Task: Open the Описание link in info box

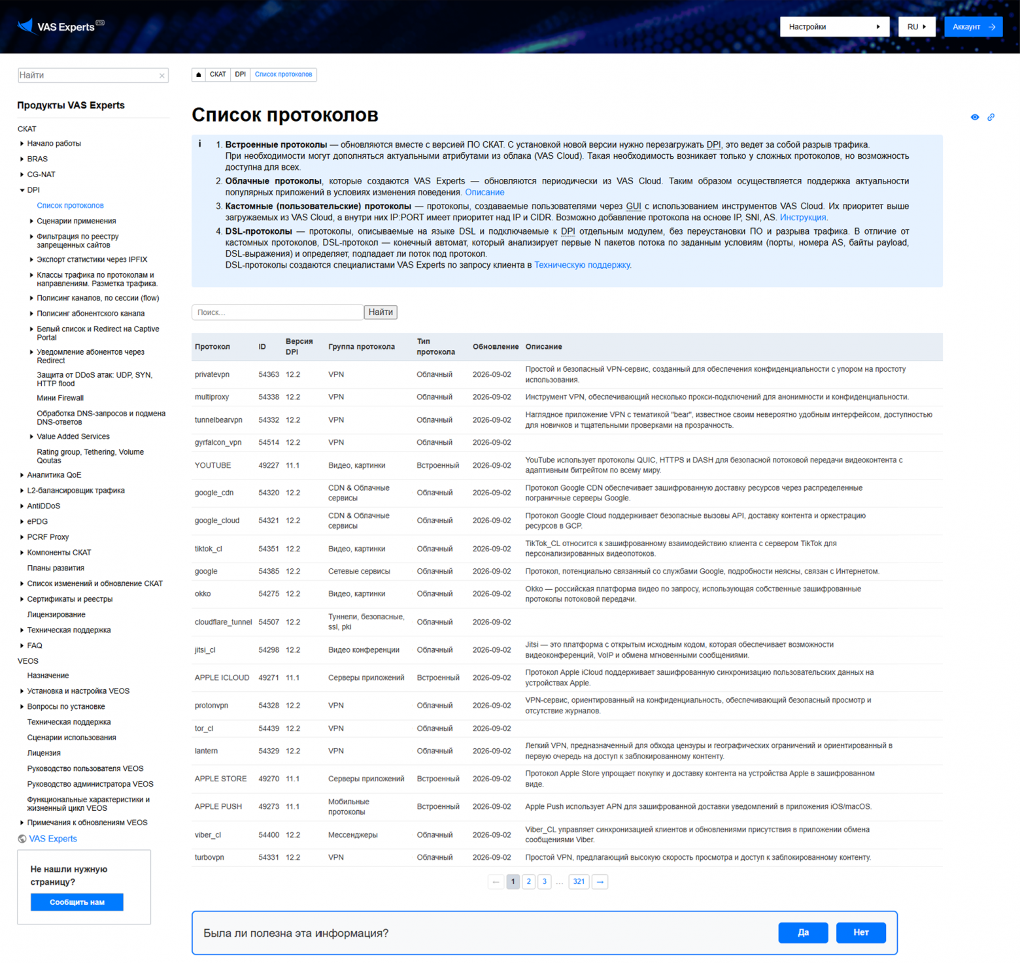Action: [484, 193]
